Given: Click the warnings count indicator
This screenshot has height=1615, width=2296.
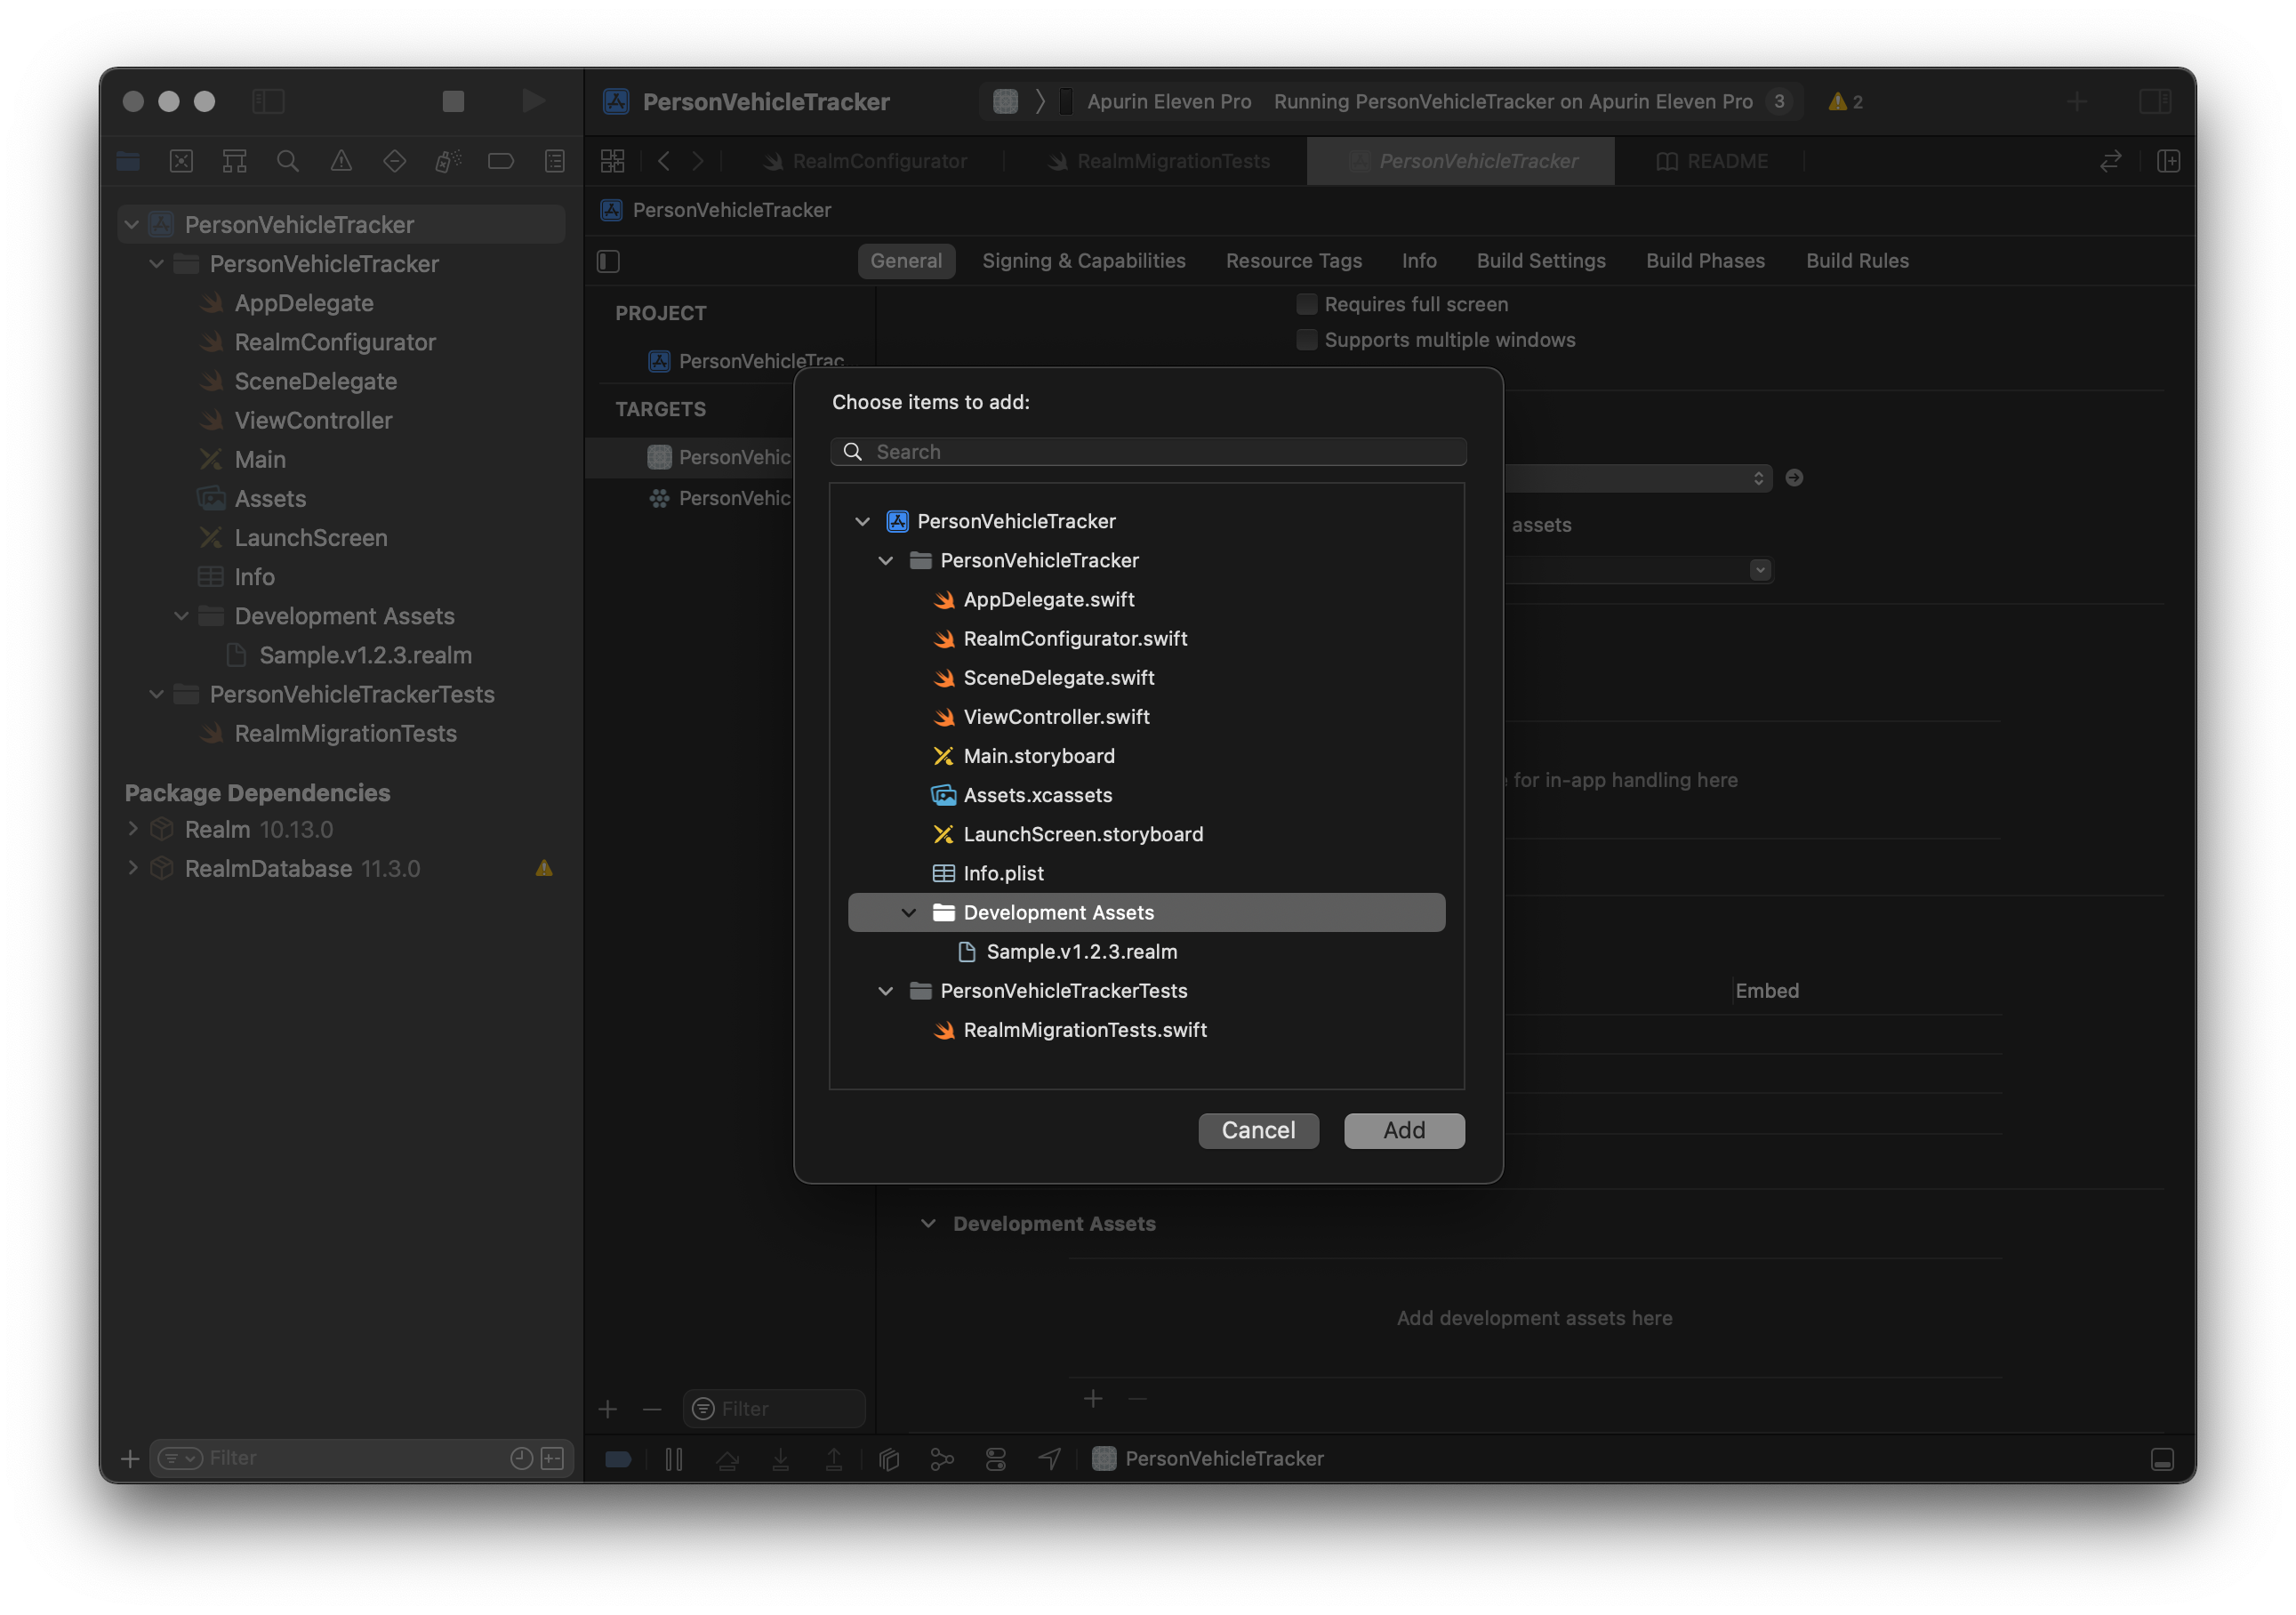Looking at the screenshot, I should click(1845, 101).
